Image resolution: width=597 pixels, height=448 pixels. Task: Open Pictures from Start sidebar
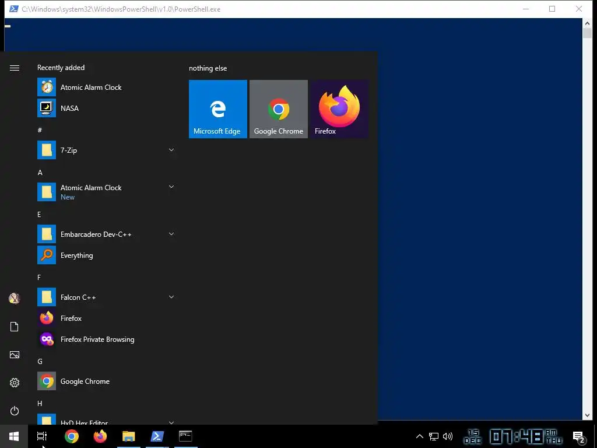[15, 355]
